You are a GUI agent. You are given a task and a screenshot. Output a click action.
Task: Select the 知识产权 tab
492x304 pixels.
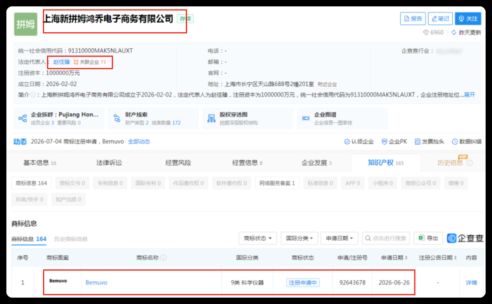(386, 162)
